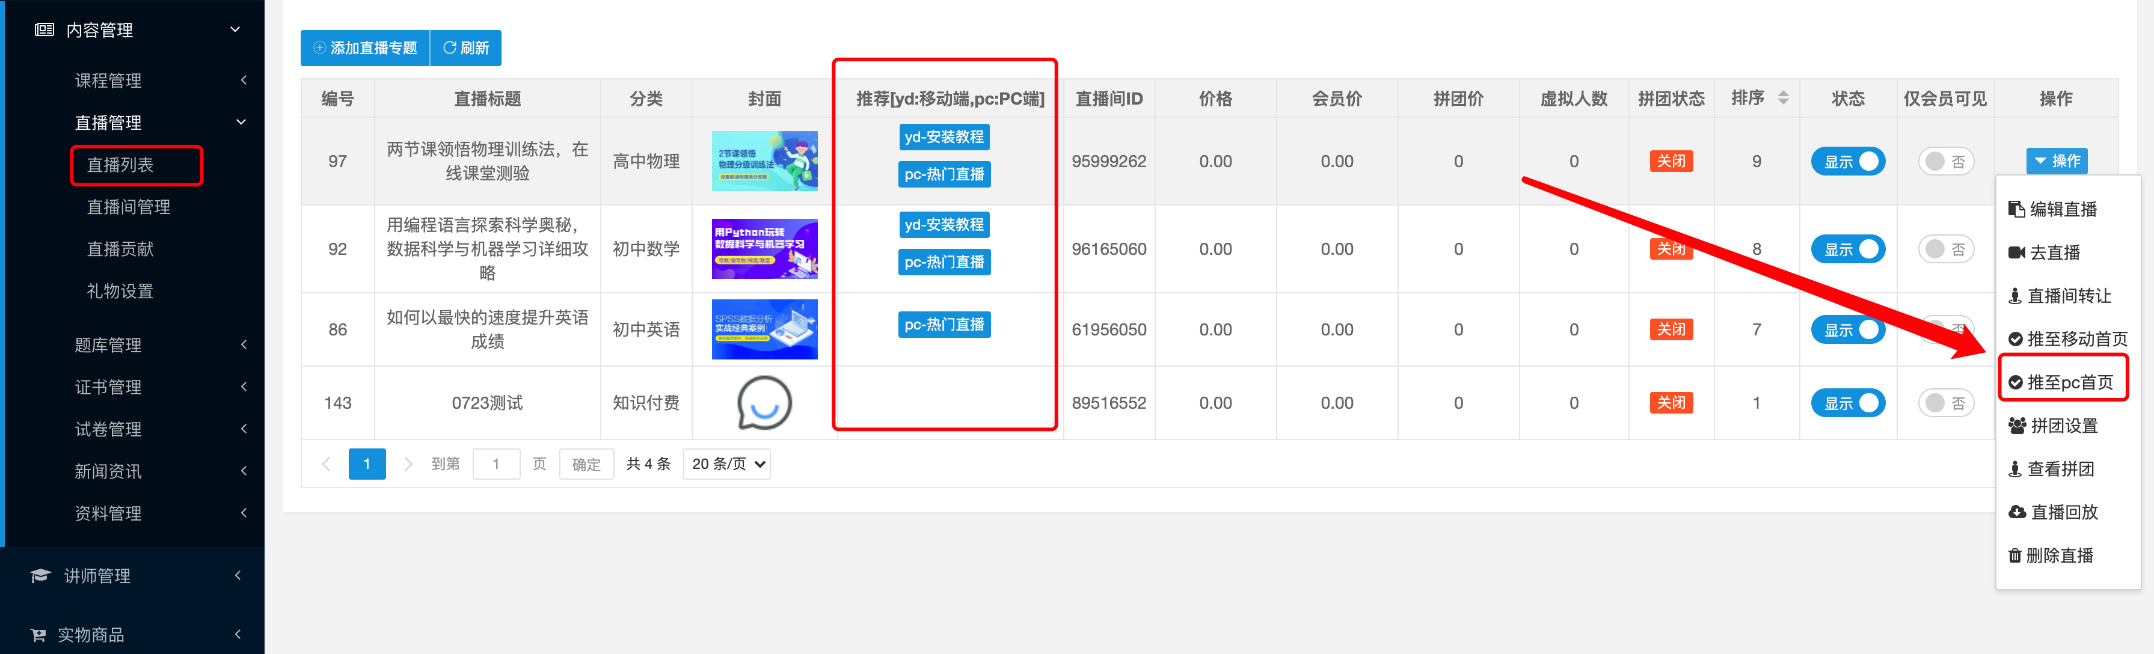Viewport: 2154px width, 654px height.
Task: Expand 课程管理 submenu
Action: tap(244, 81)
